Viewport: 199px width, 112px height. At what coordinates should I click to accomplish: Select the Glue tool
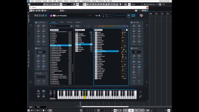[x=98, y=4]
